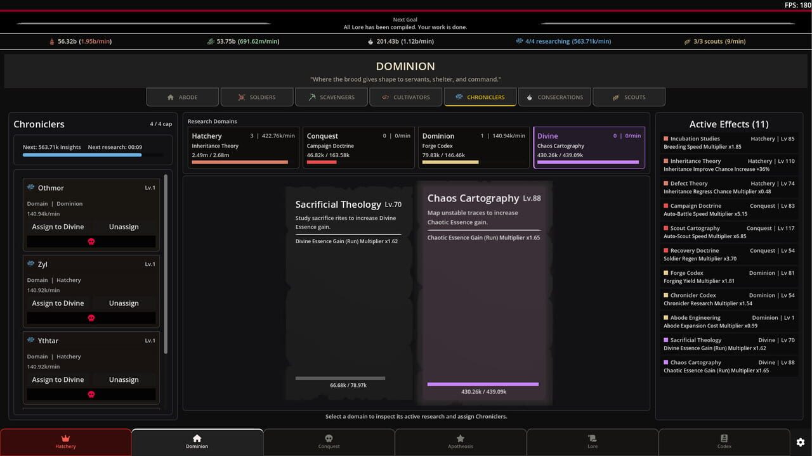The height and width of the screenshot is (456, 812).
Task: Click the chronicler icon beside Zyl
Action: click(x=30, y=264)
